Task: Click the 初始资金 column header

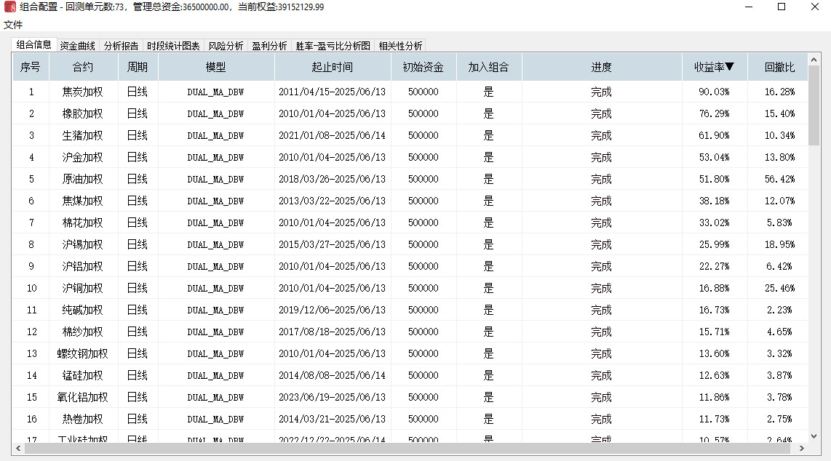Action: coord(423,68)
